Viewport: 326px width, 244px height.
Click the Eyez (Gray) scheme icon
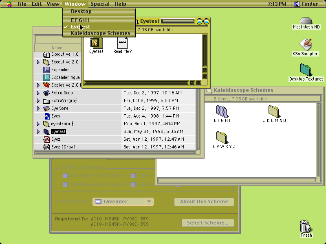[x=46, y=147]
